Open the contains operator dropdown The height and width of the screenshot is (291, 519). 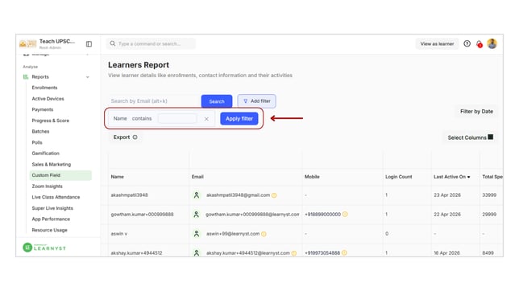click(x=142, y=119)
